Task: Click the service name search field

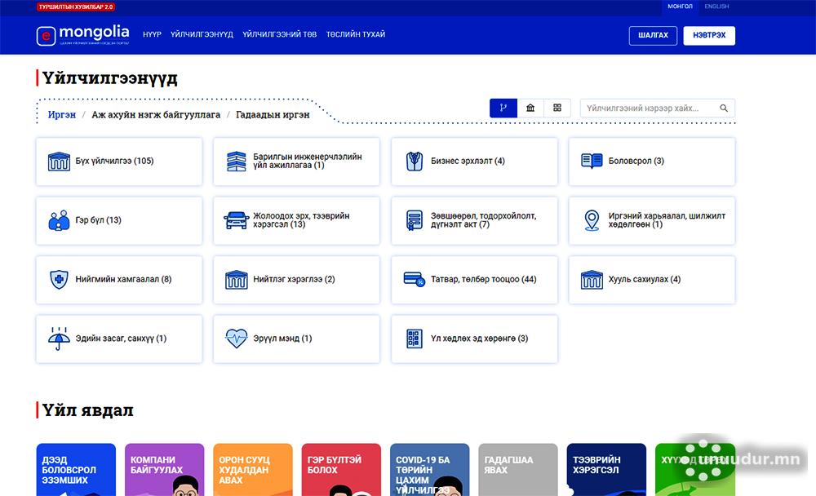Action: pos(649,108)
